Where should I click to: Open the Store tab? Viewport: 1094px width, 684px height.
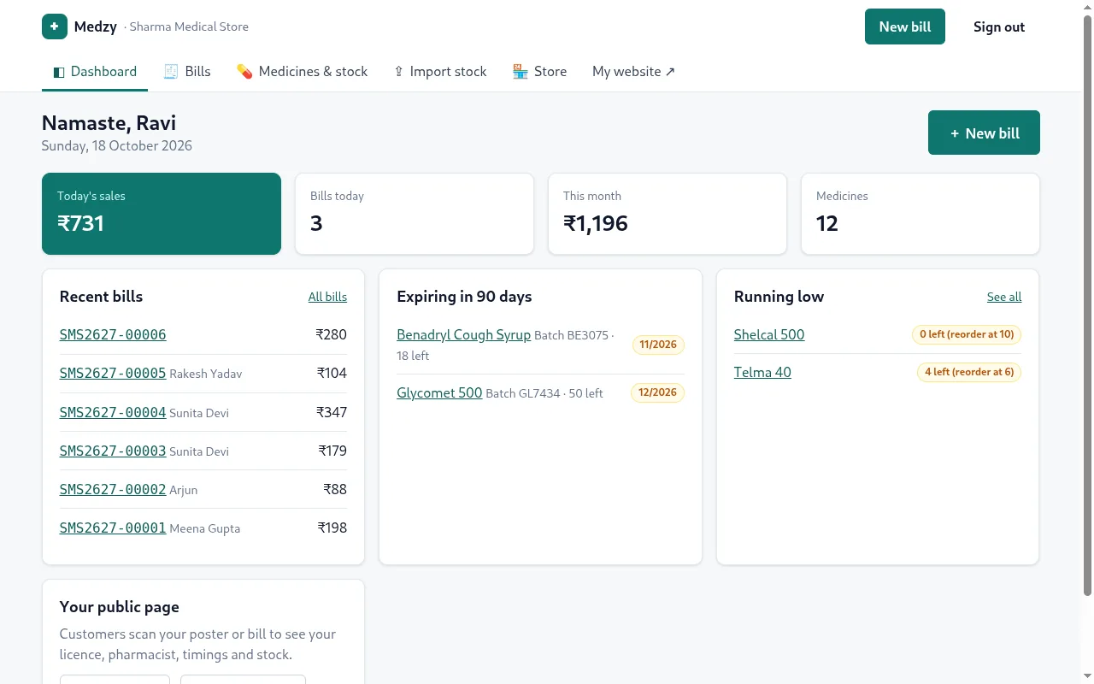540,72
